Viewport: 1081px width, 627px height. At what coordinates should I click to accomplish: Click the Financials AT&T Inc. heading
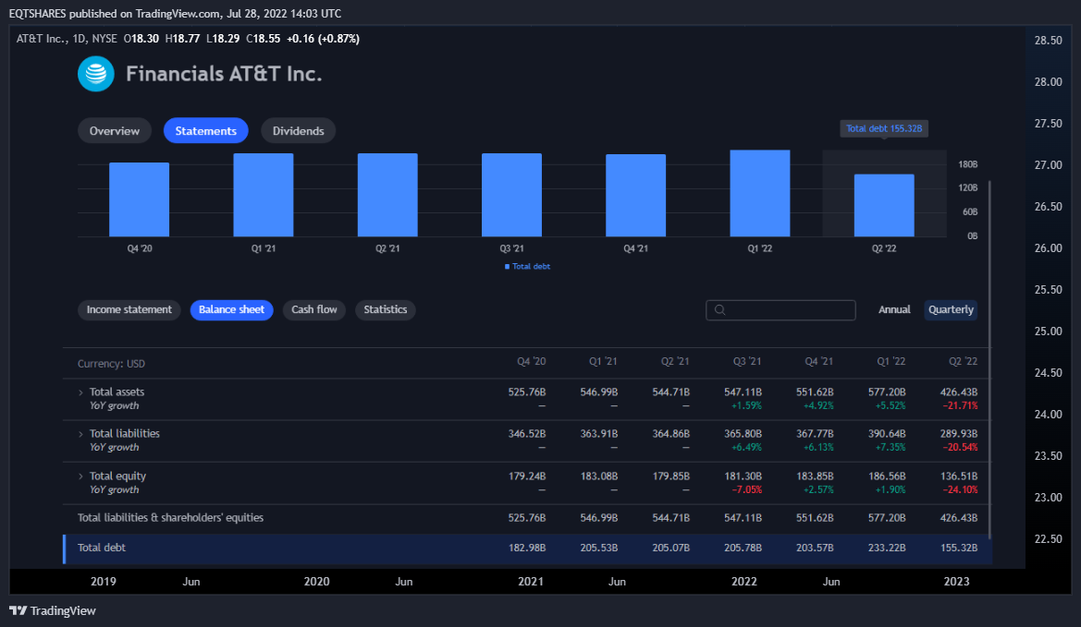224,74
